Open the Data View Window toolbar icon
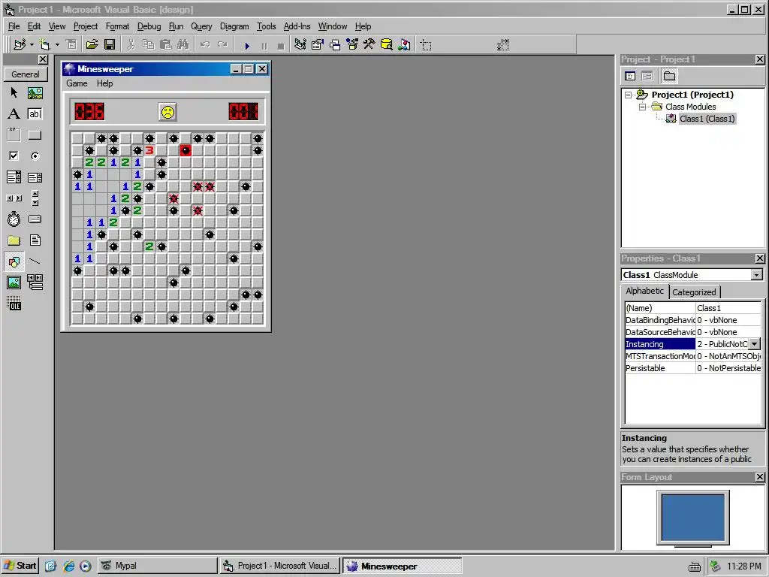Screen dimensions: 769x577 [x=387, y=44]
